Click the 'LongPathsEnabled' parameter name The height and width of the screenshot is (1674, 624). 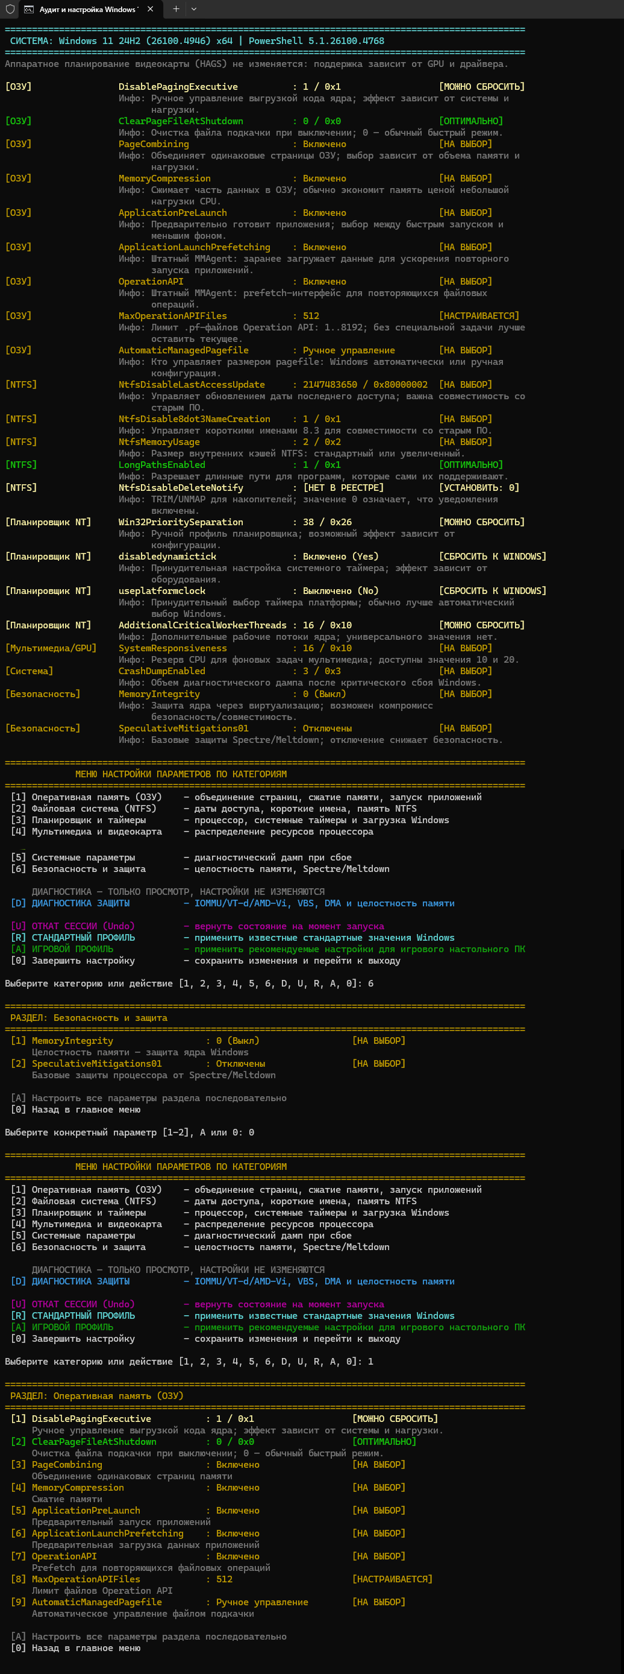point(161,465)
